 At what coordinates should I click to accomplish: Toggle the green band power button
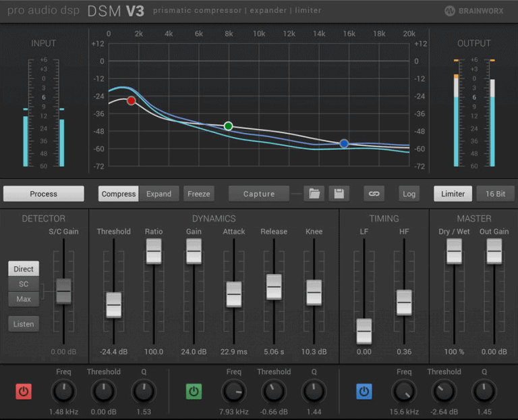pyautogui.click(x=194, y=391)
